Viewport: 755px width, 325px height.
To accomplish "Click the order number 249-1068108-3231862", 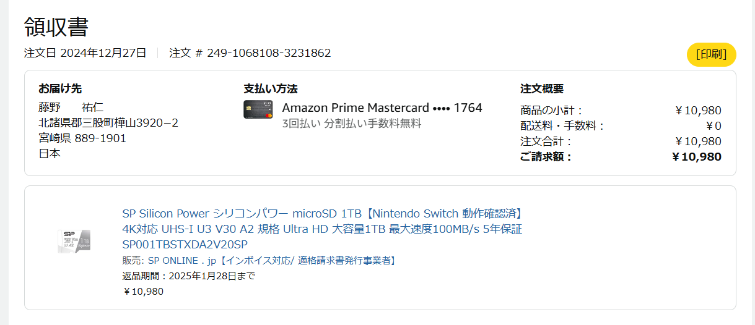I will click(268, 53).
